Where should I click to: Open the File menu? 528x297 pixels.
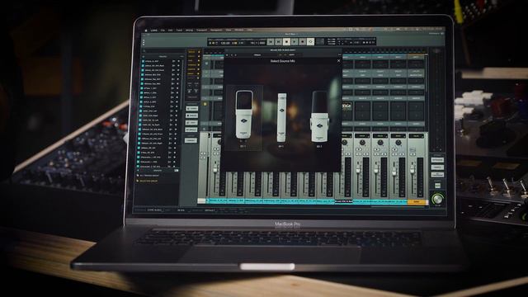[x=163, y=31]
